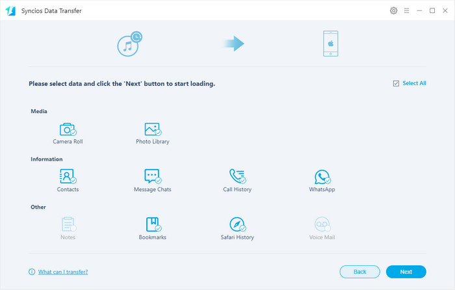Select the Photo Library icon
Image resolution: width=455 pixels, height=290 pixels.
[153, 129]
